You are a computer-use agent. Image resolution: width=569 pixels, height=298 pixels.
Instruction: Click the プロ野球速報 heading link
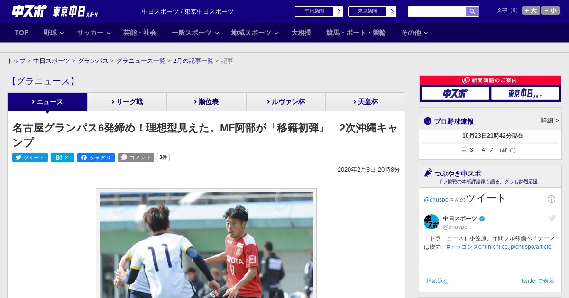point(454,122)
